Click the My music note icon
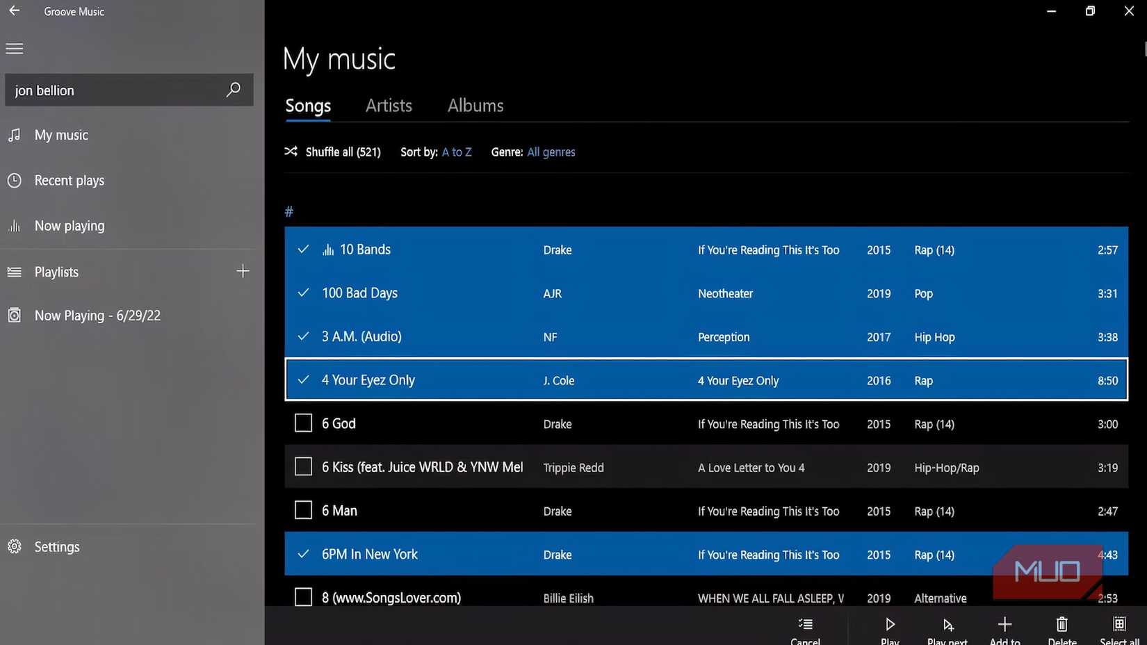This screenshot has width=1147, height=645. pyautogui.click(x=14, y=135)
